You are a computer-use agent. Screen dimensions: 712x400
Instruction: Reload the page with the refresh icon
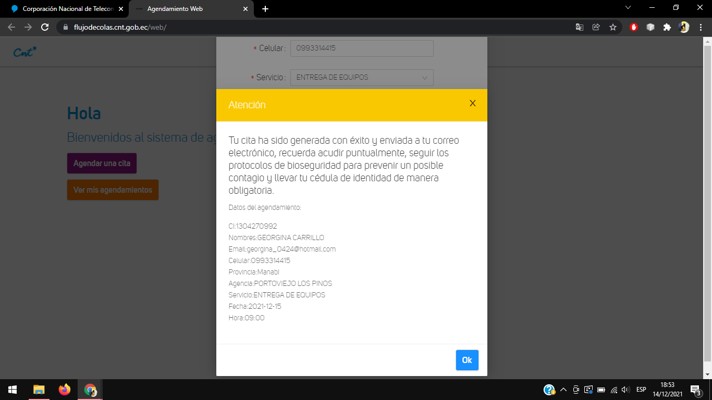[45, 27]
